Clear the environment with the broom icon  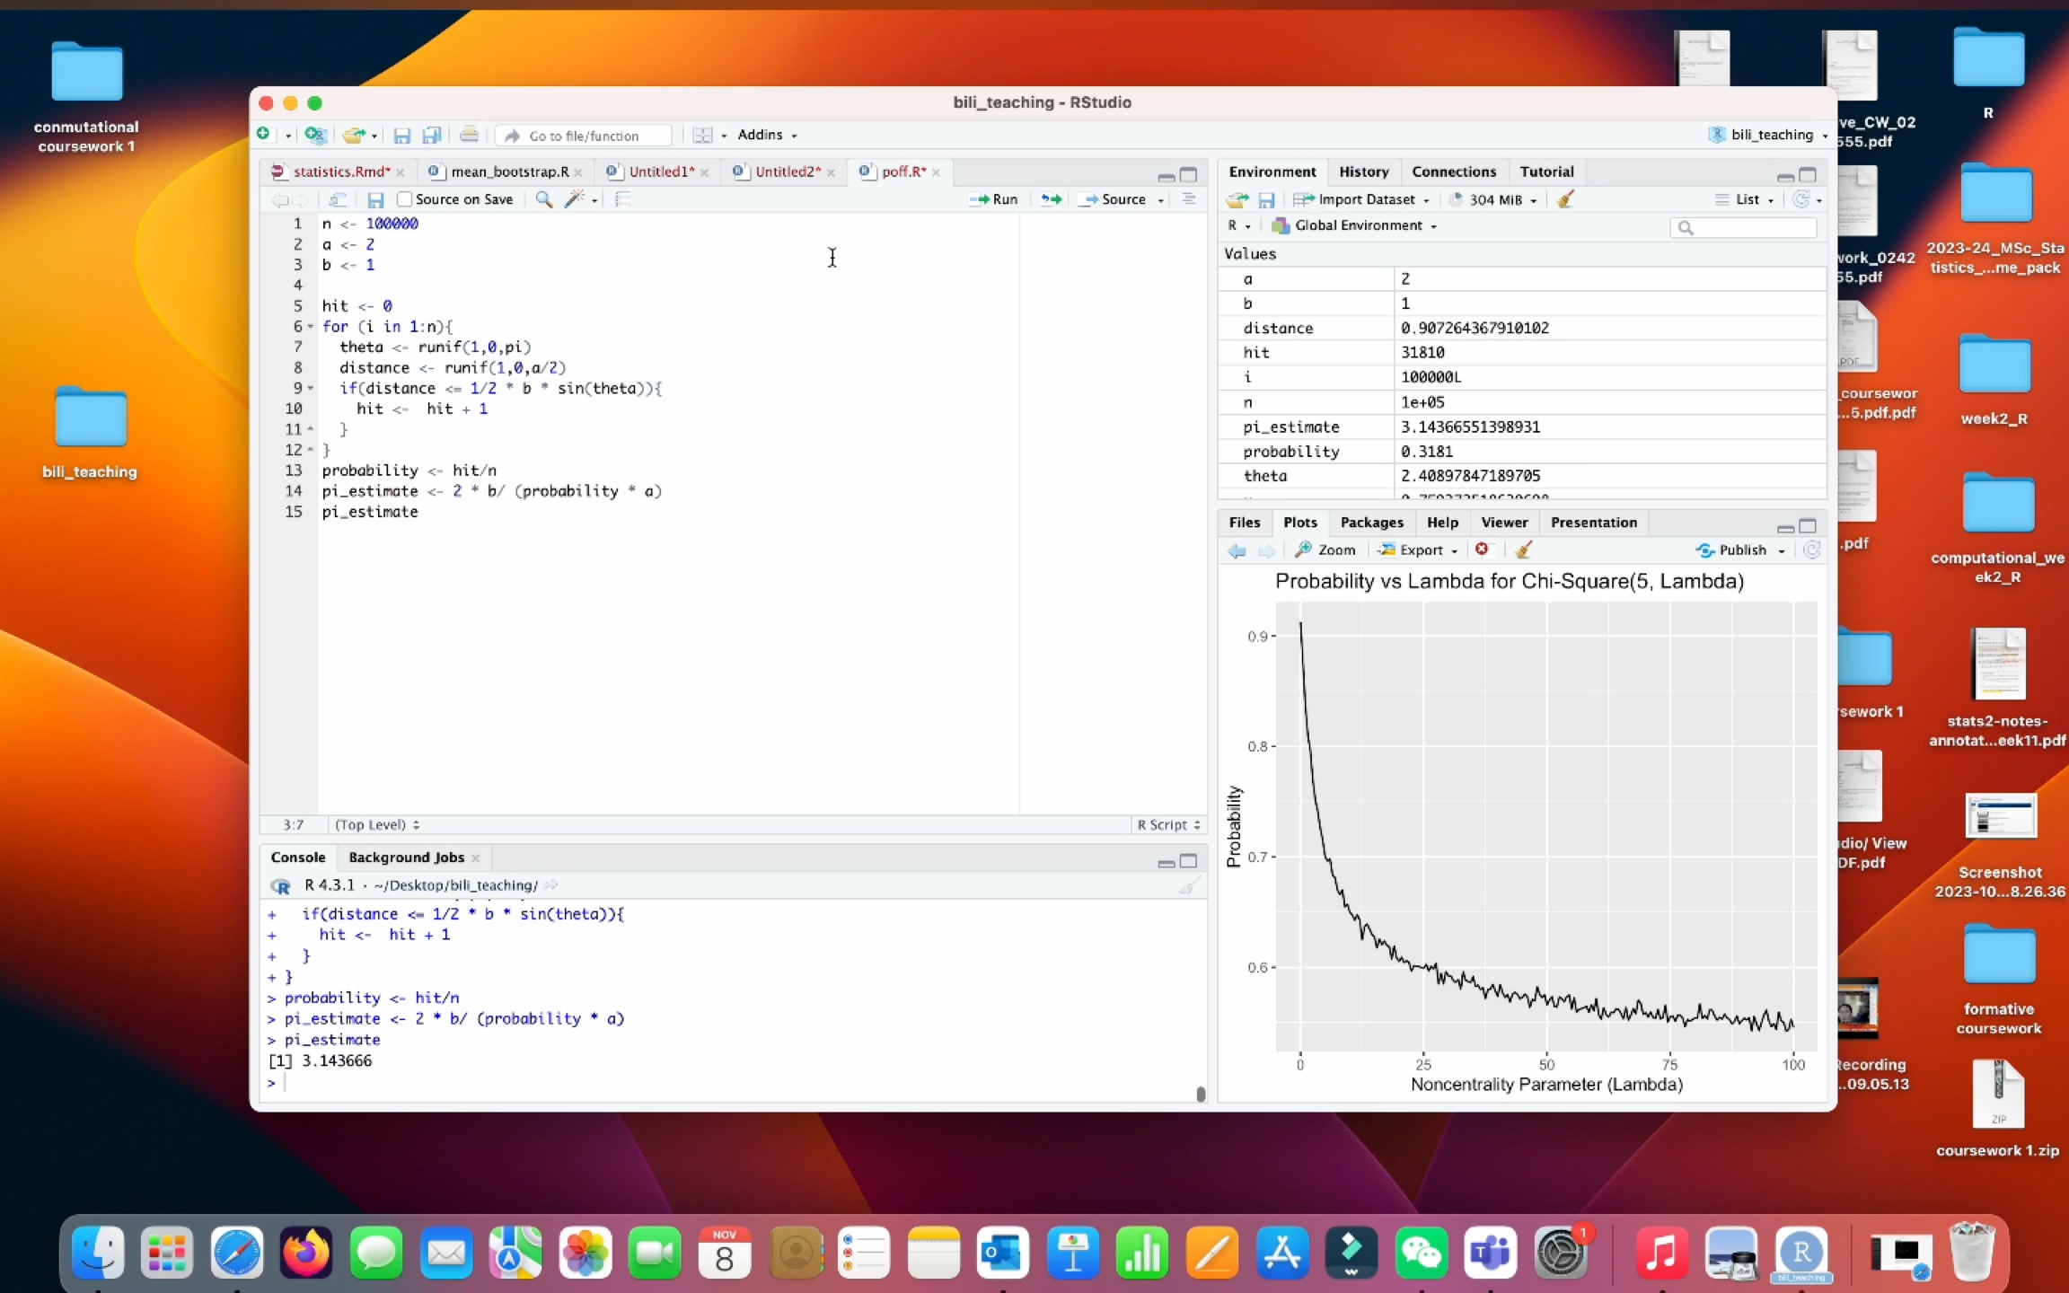click(x=1565, y=199)
